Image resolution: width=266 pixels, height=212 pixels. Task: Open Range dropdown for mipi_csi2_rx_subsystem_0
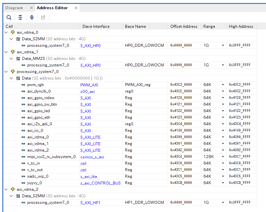pyautogui.click(x=223, y=157)
